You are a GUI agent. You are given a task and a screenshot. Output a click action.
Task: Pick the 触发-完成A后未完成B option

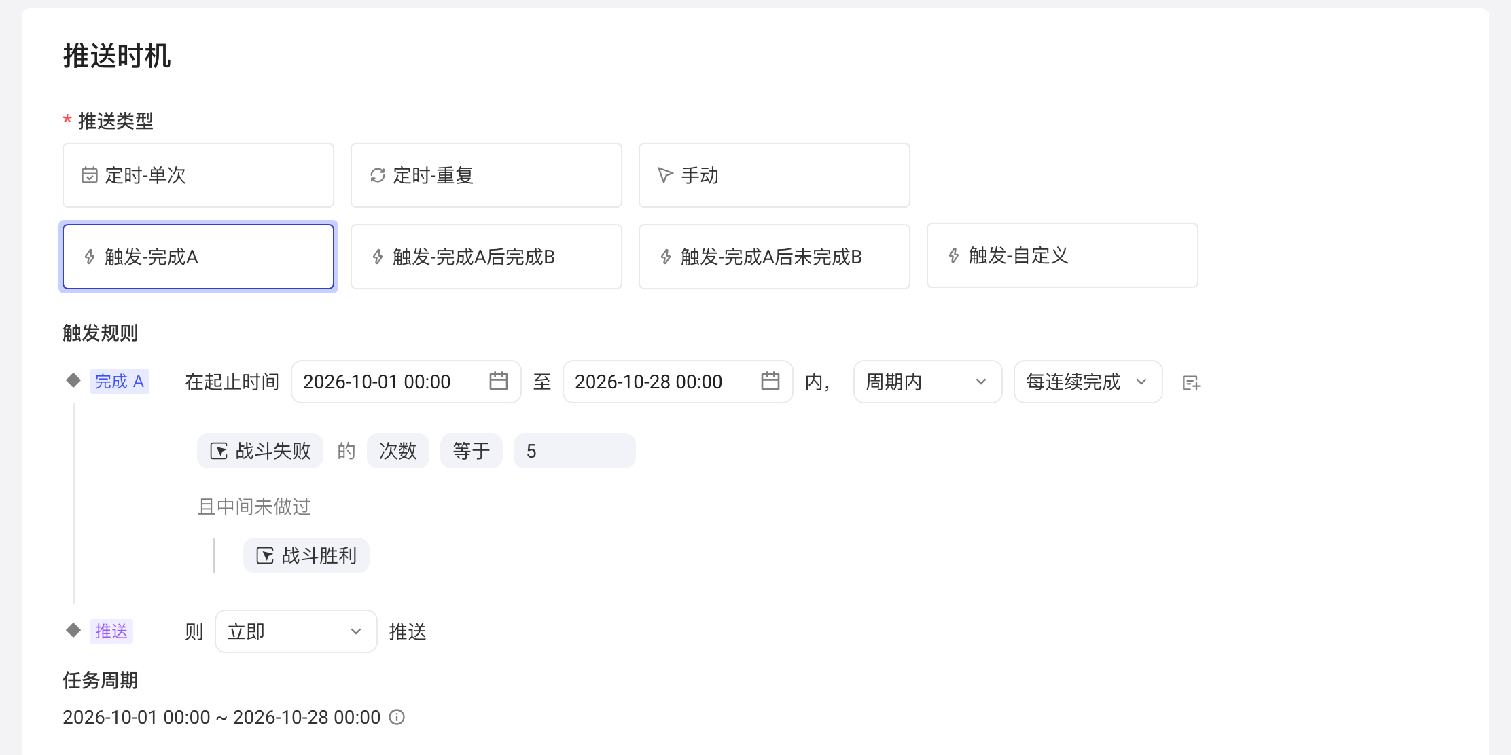[x=775, y=257]
